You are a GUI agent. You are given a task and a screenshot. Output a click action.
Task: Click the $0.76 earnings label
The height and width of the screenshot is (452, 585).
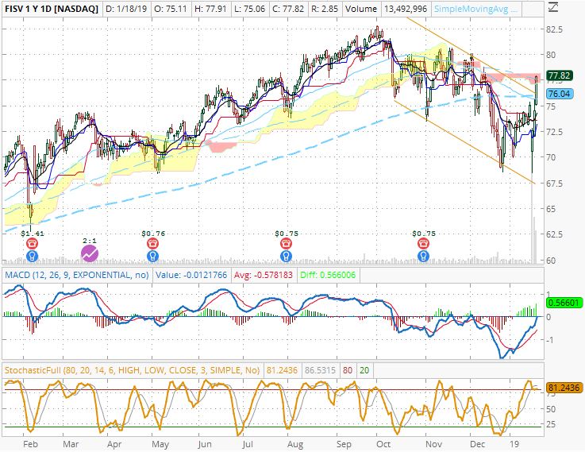point(153,234)
